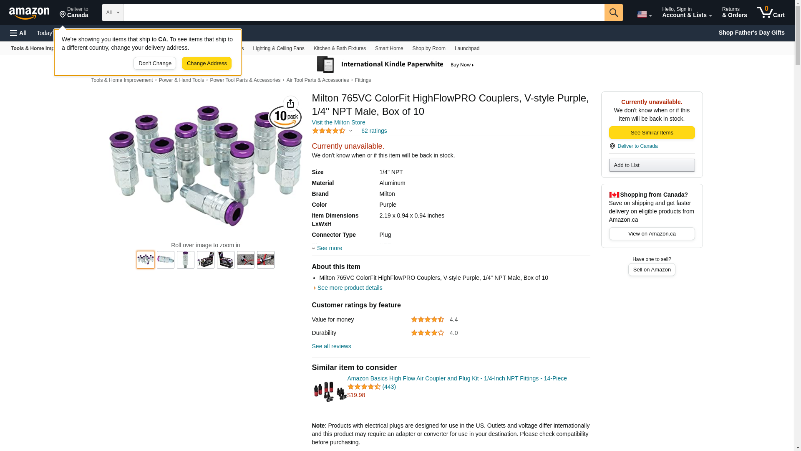Open the language flag dropdown
The height and width of the screenshot is (451, 801).
[x=644, y=14]
